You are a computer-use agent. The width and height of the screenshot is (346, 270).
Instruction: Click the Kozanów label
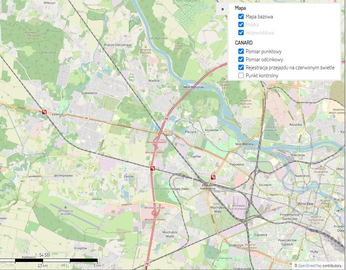click(x=211, y=130)
